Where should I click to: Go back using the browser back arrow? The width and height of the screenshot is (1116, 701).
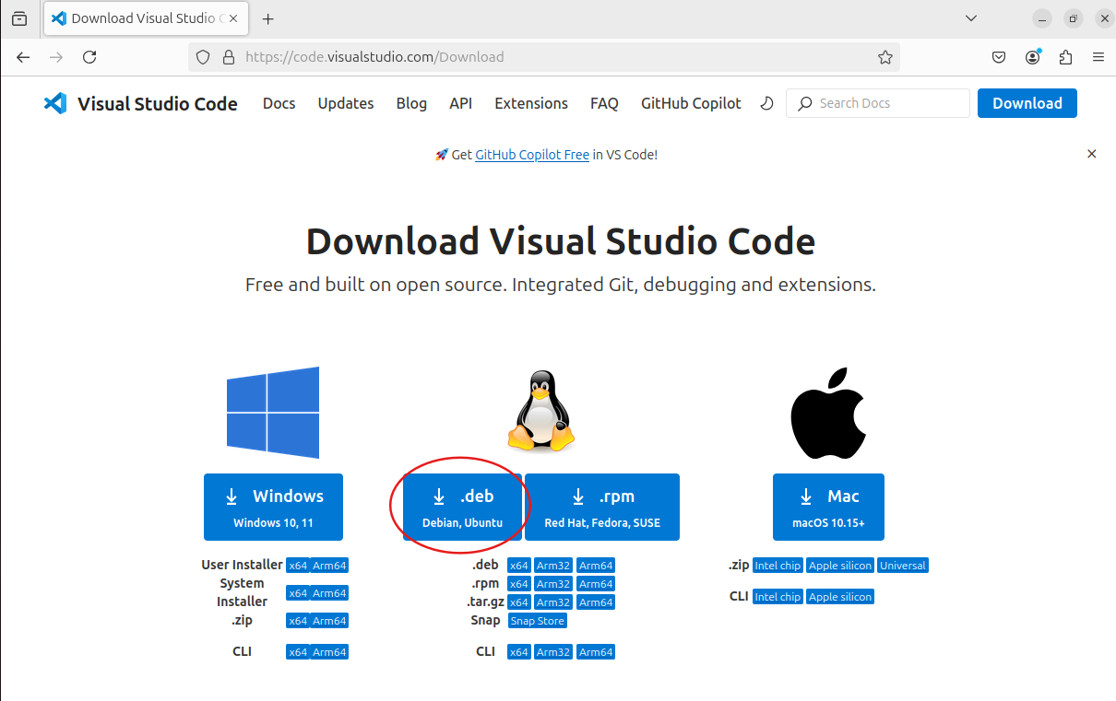coord(23,57)
